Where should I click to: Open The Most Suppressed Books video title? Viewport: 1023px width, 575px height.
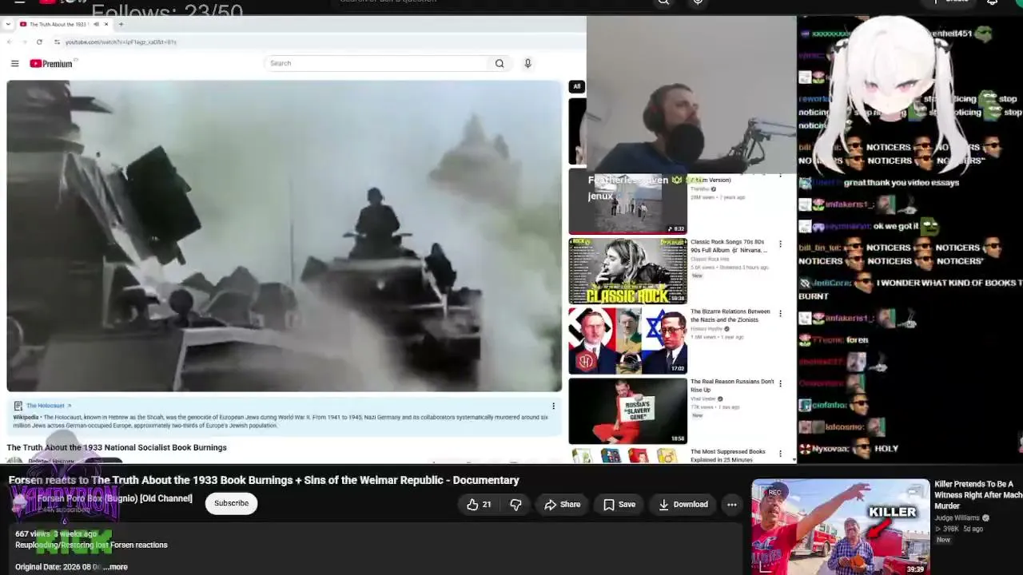pos(728,456)
